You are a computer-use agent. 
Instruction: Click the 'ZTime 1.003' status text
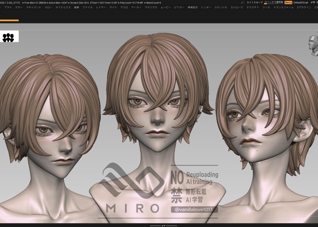pyautogui.click(x=97, y=3)
